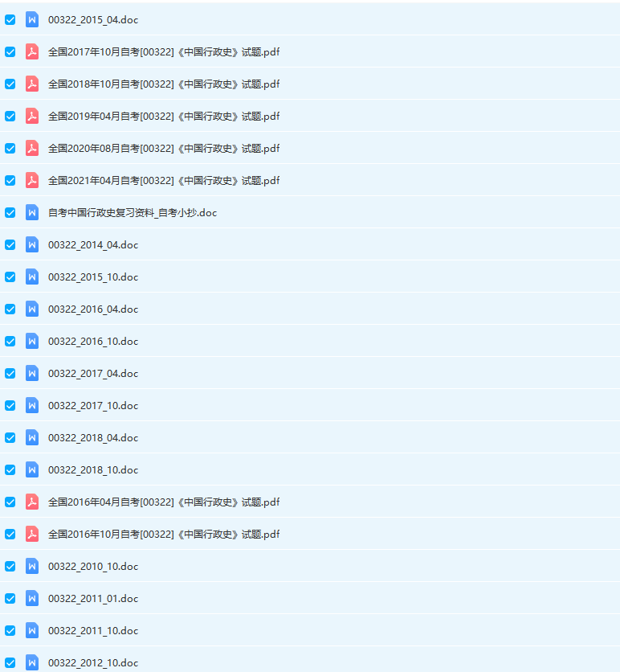Open 全国2019年04月自考[00322]《中国行政史》试题.pdf
This screenshot has width=620, height=672.
pos(164,116)
